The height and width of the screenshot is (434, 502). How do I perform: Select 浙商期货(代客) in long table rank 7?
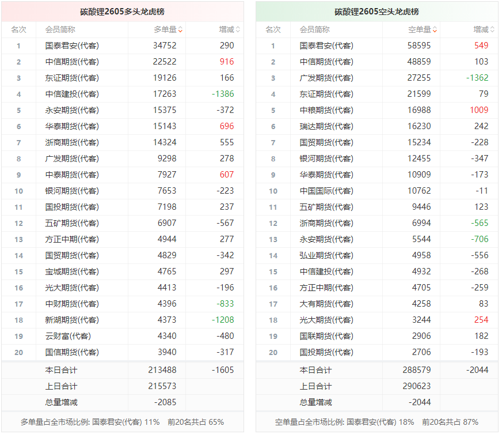(72, 142)
